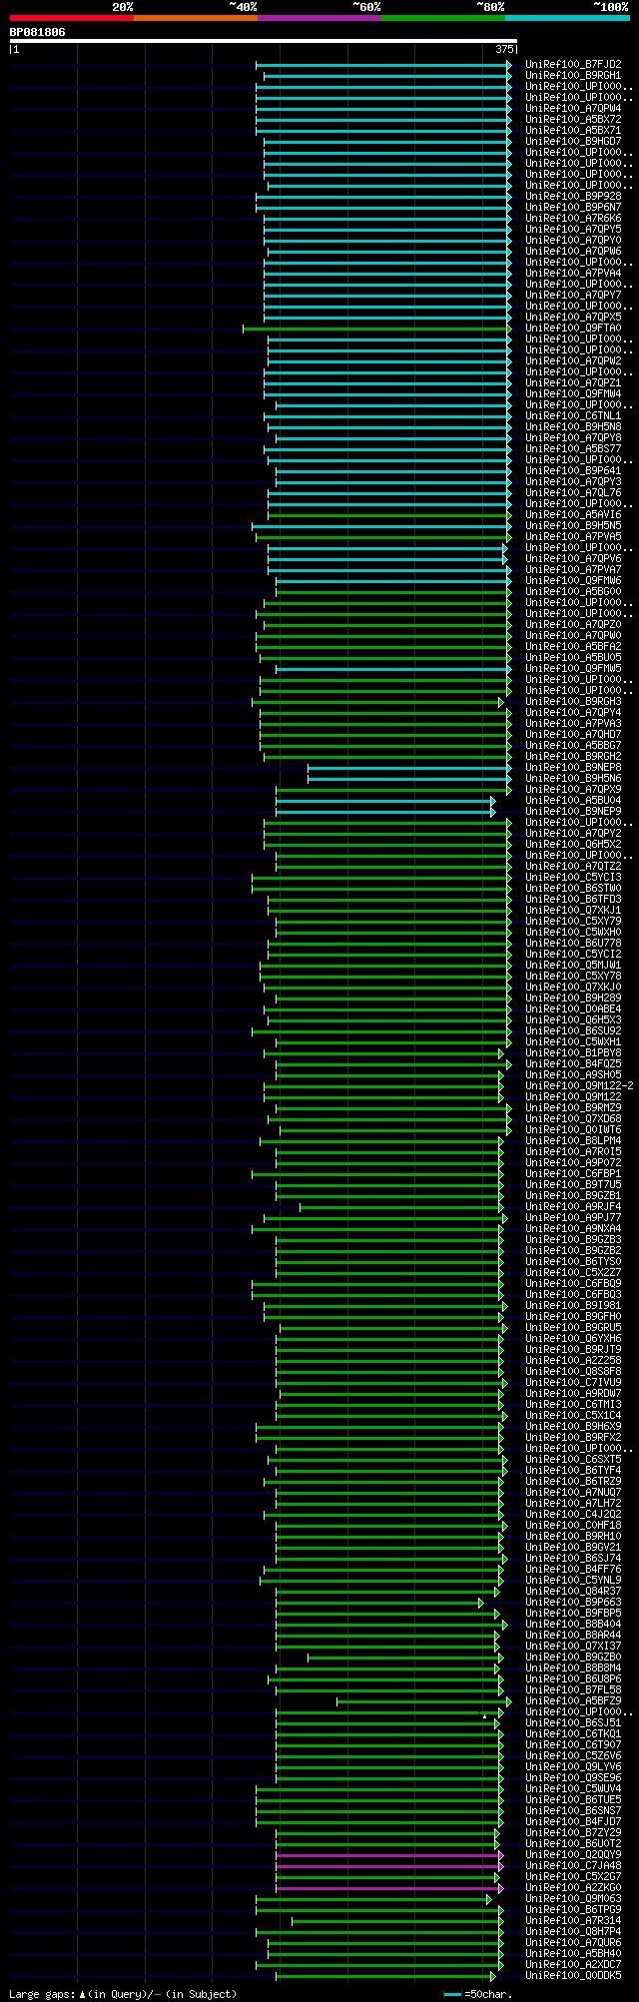The width and height of the screenshot is (639, 2002).
Task: Click the green ~80% identity legend segment
Action: [443, 18]
